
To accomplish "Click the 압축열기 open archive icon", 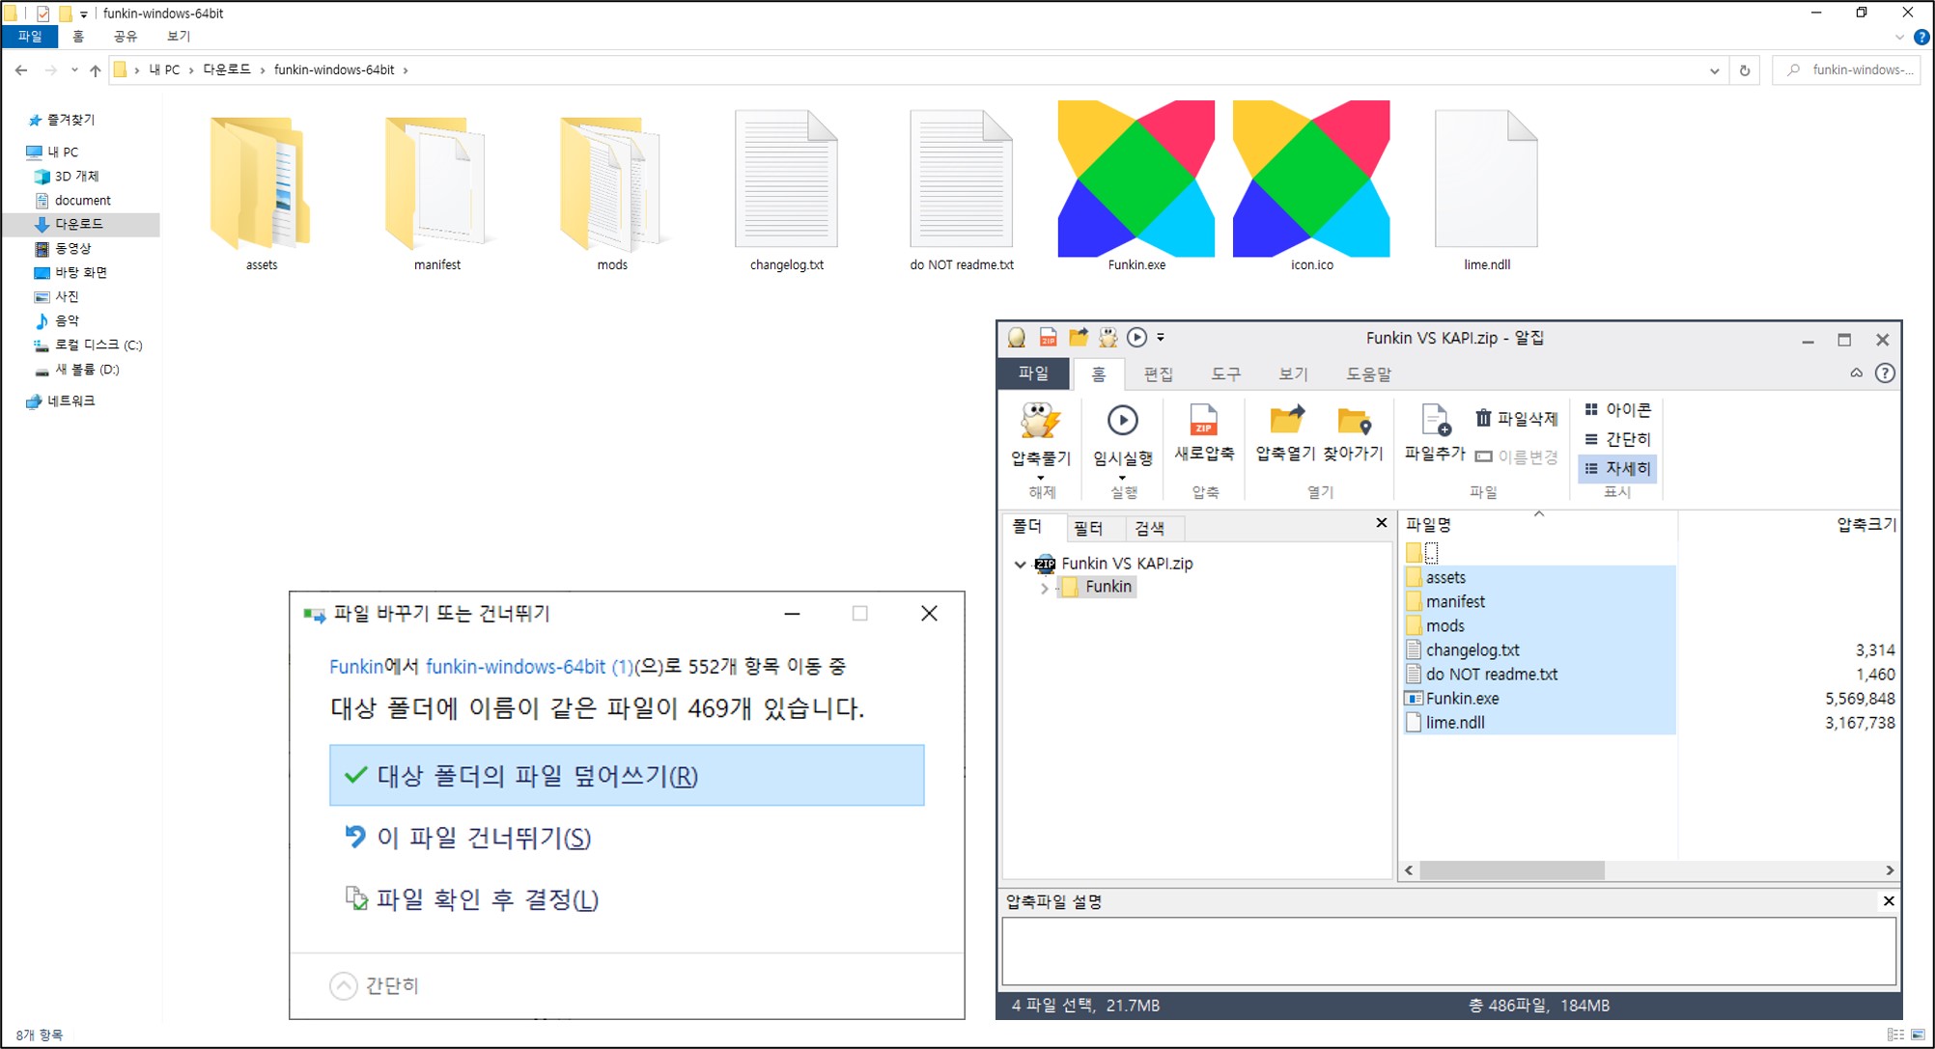I will pos(1286,421).
